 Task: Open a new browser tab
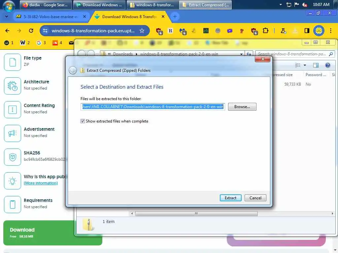(x=175, y=16)
